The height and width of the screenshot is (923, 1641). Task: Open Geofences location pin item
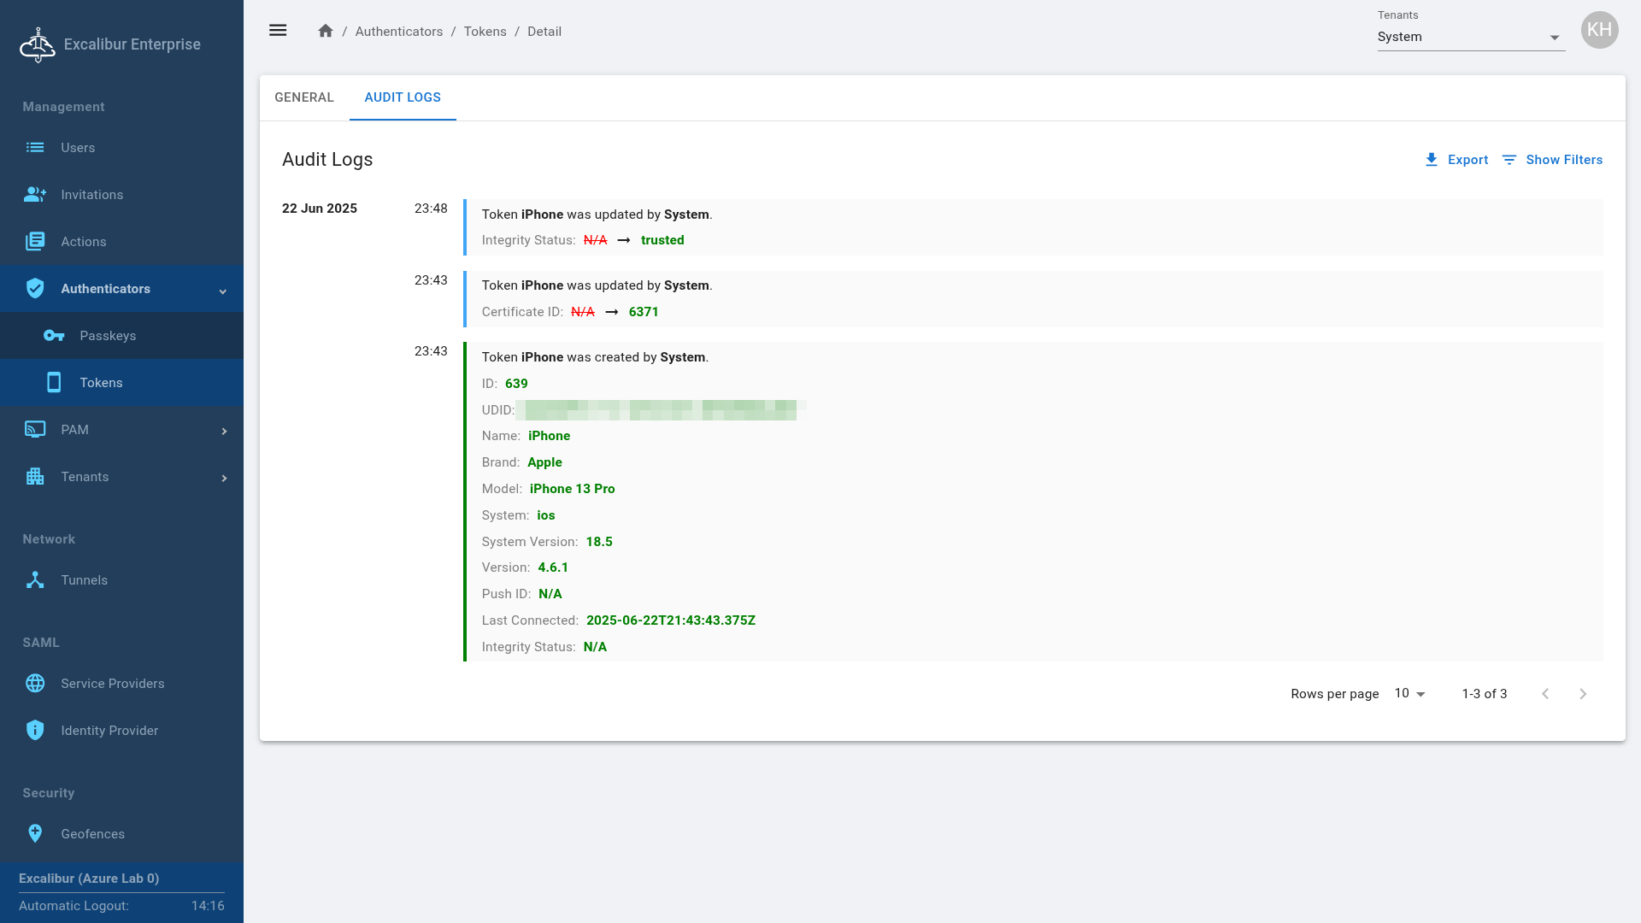click(92, 834)
